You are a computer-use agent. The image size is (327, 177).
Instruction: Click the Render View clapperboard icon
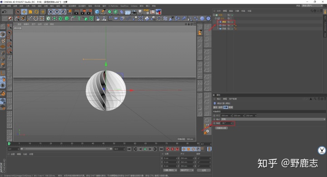click(77, 12)
